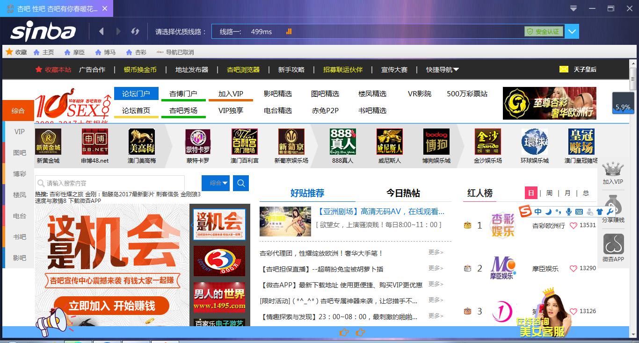639x343 pixels.
Task: Open the 500万彩票站 tab
Action: 467,93
